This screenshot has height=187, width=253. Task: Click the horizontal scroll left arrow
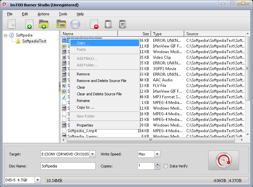pos(63,140)
